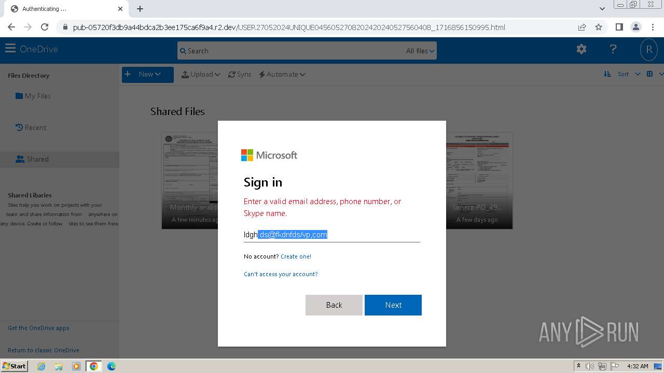Expand the New dropdown button
Screen dimensions: 664x373
[148, 74]
